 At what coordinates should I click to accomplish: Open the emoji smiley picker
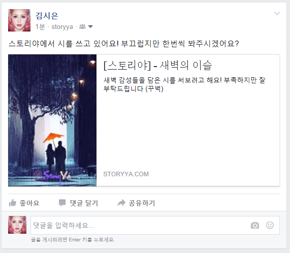click(x=270, y=225)
